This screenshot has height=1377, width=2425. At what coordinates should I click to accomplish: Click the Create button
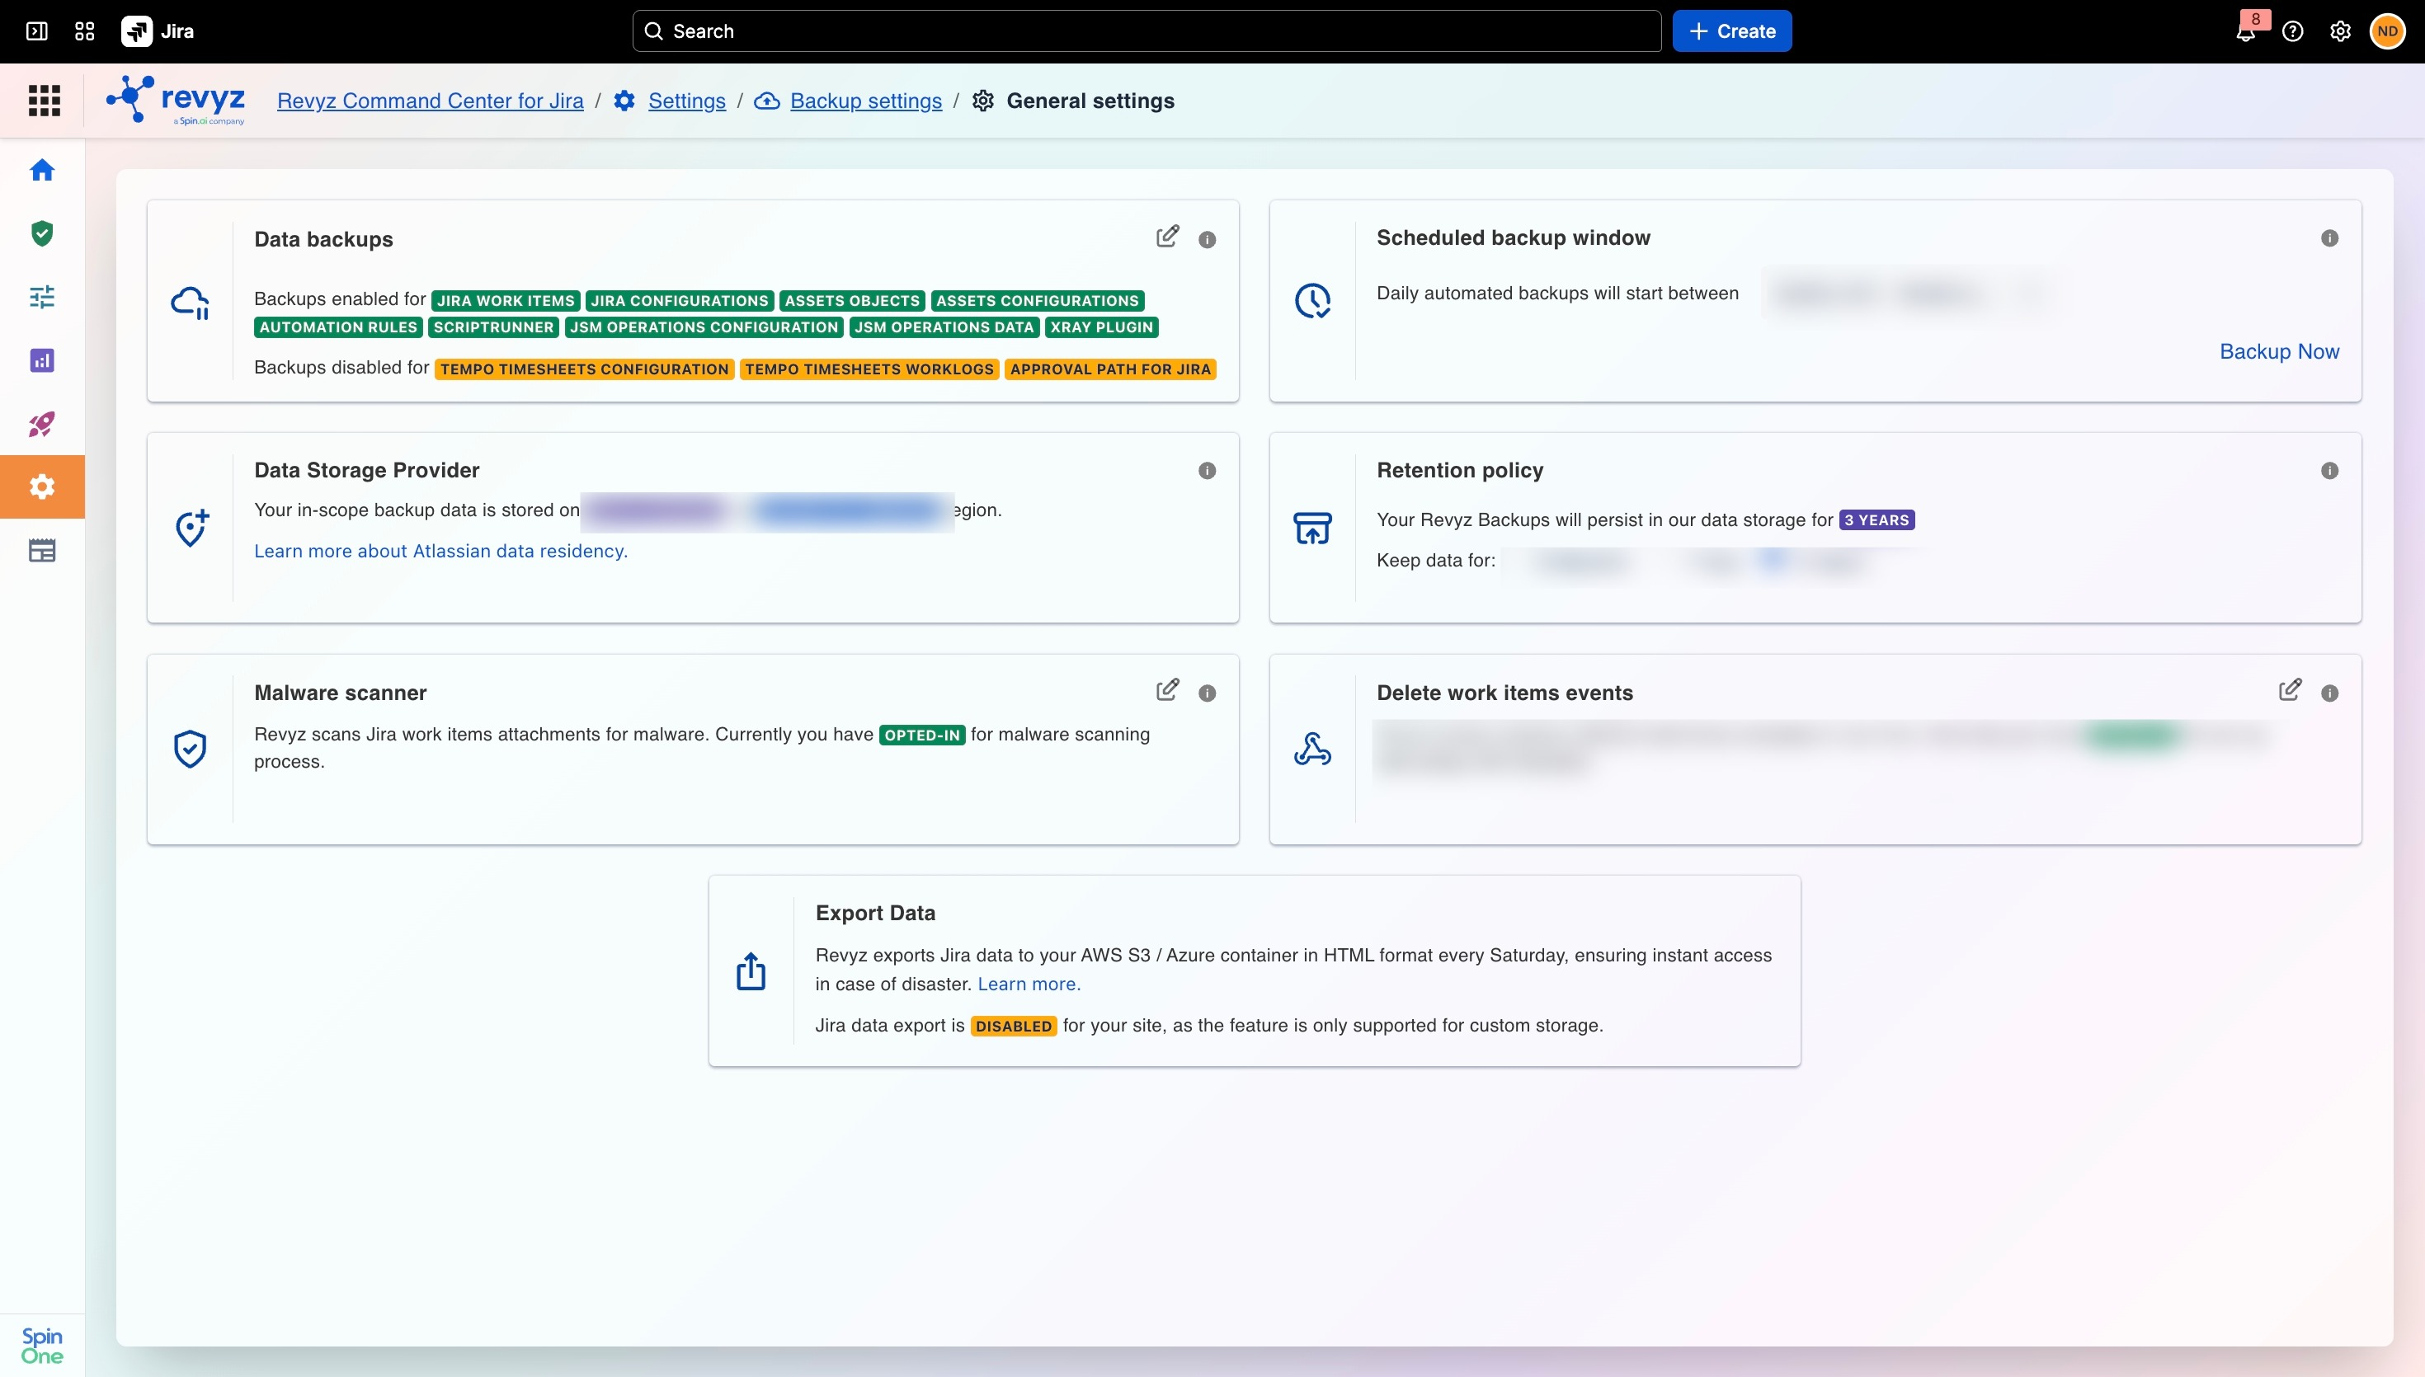click(x=1732, y=31)
